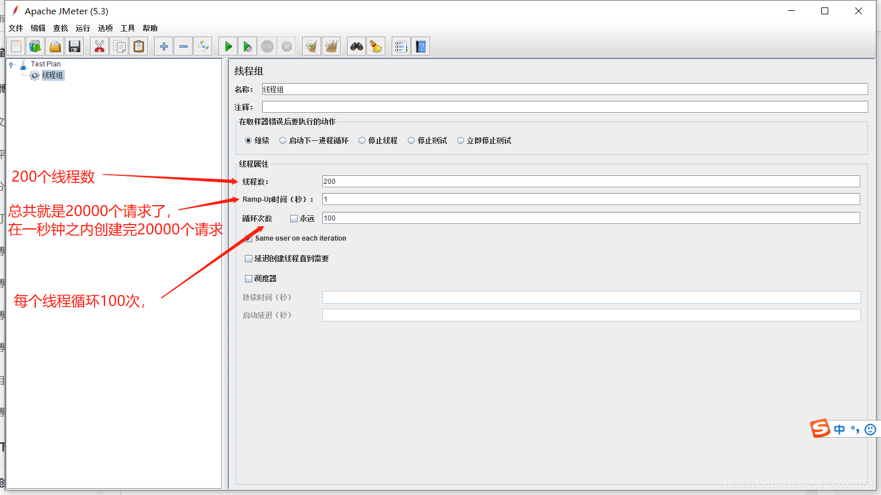Image resolution: width=881 pixels, height=495 pixels.
Task: Minimize the Apache JMeter window
Action: point(792,11)
